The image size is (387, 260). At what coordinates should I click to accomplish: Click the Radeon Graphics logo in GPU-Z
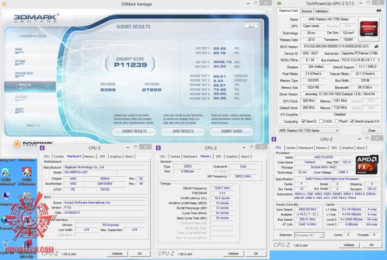(x=369, y=29)
